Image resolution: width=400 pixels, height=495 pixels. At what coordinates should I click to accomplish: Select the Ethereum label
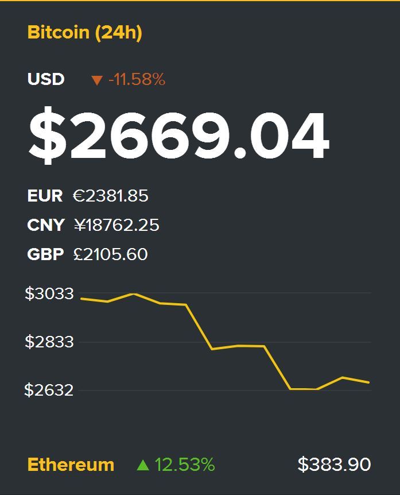(71, 465)
